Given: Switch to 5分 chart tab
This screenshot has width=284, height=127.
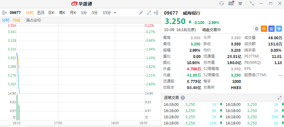Looking at the screenshot, I should pos(95,13).
